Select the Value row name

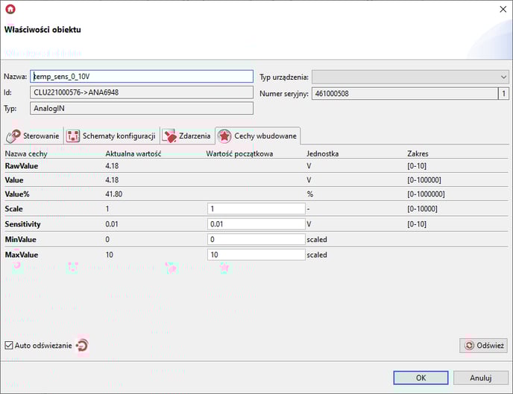pyautogui.click(x=13, y=180)
